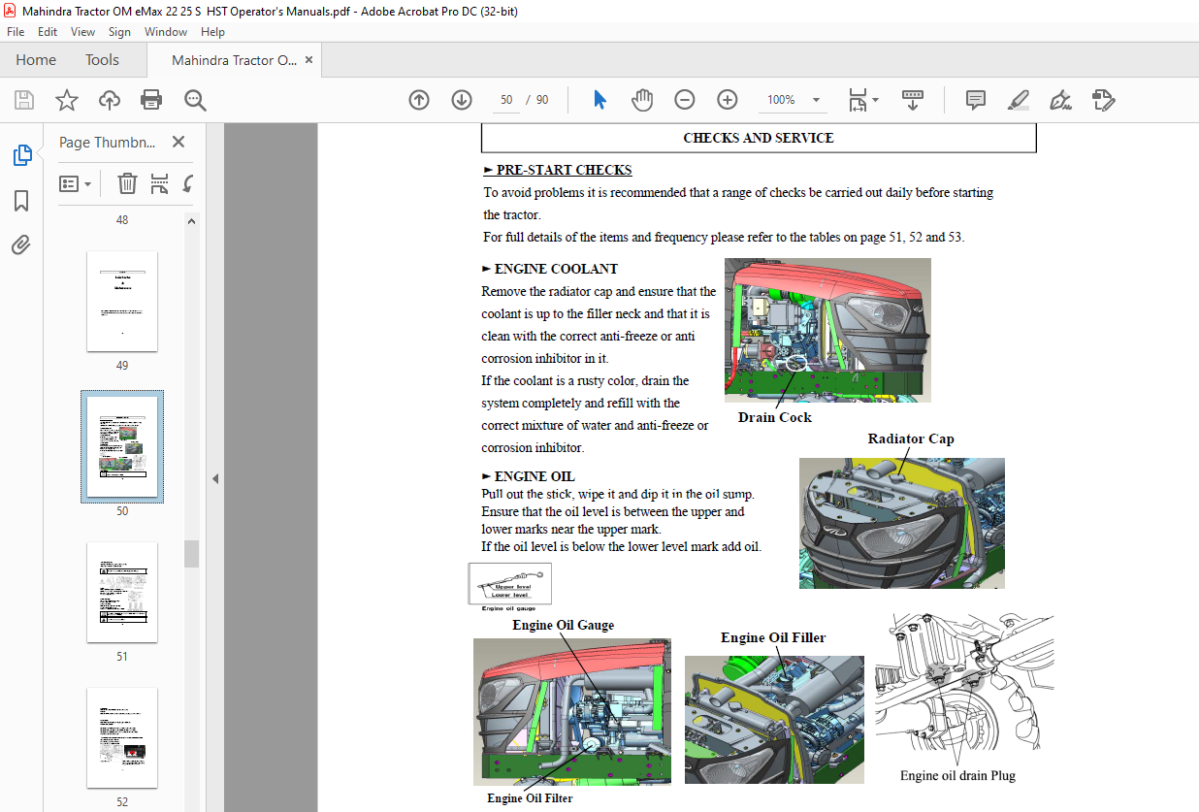The height and width of the screenshot is (812, 1199).
Task: Print the document via printer icon
Action: tap(151, 100)
